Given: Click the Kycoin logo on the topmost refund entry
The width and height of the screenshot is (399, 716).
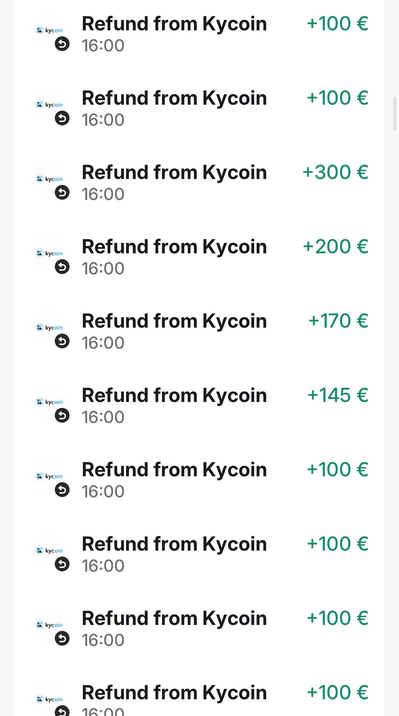Looking at the screenshot, I should (x=49, y=30).
